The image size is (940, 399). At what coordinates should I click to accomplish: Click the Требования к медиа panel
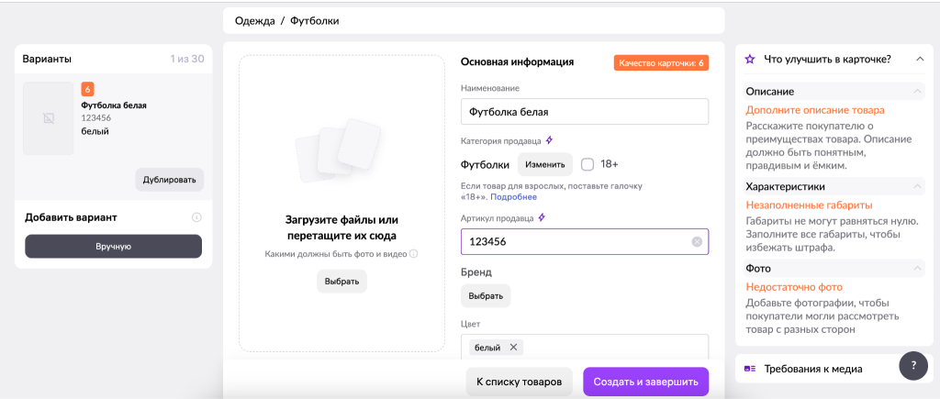click(834, 369)
